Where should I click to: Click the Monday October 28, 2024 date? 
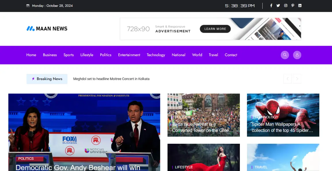[x=52, y=6]
